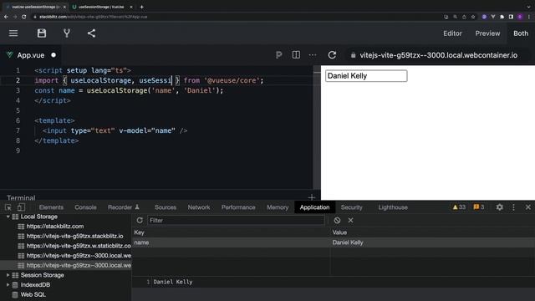Reload the browser page
535x301 pixels.
[24, 17]
